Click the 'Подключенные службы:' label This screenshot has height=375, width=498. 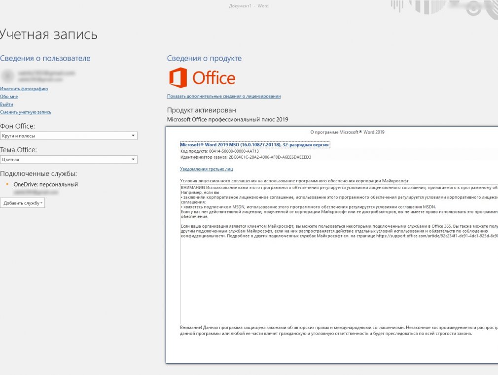pos(38,173)
